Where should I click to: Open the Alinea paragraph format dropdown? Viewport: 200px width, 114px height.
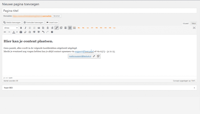click(x=11, y=28)
